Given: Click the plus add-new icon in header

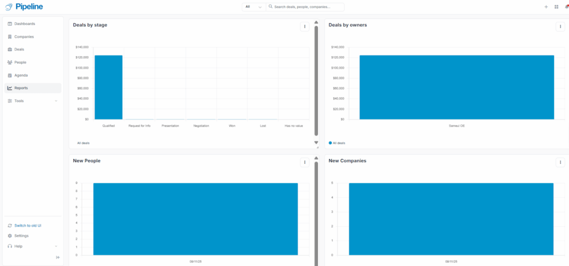Looking at the screenshot, I should [546, 7].
